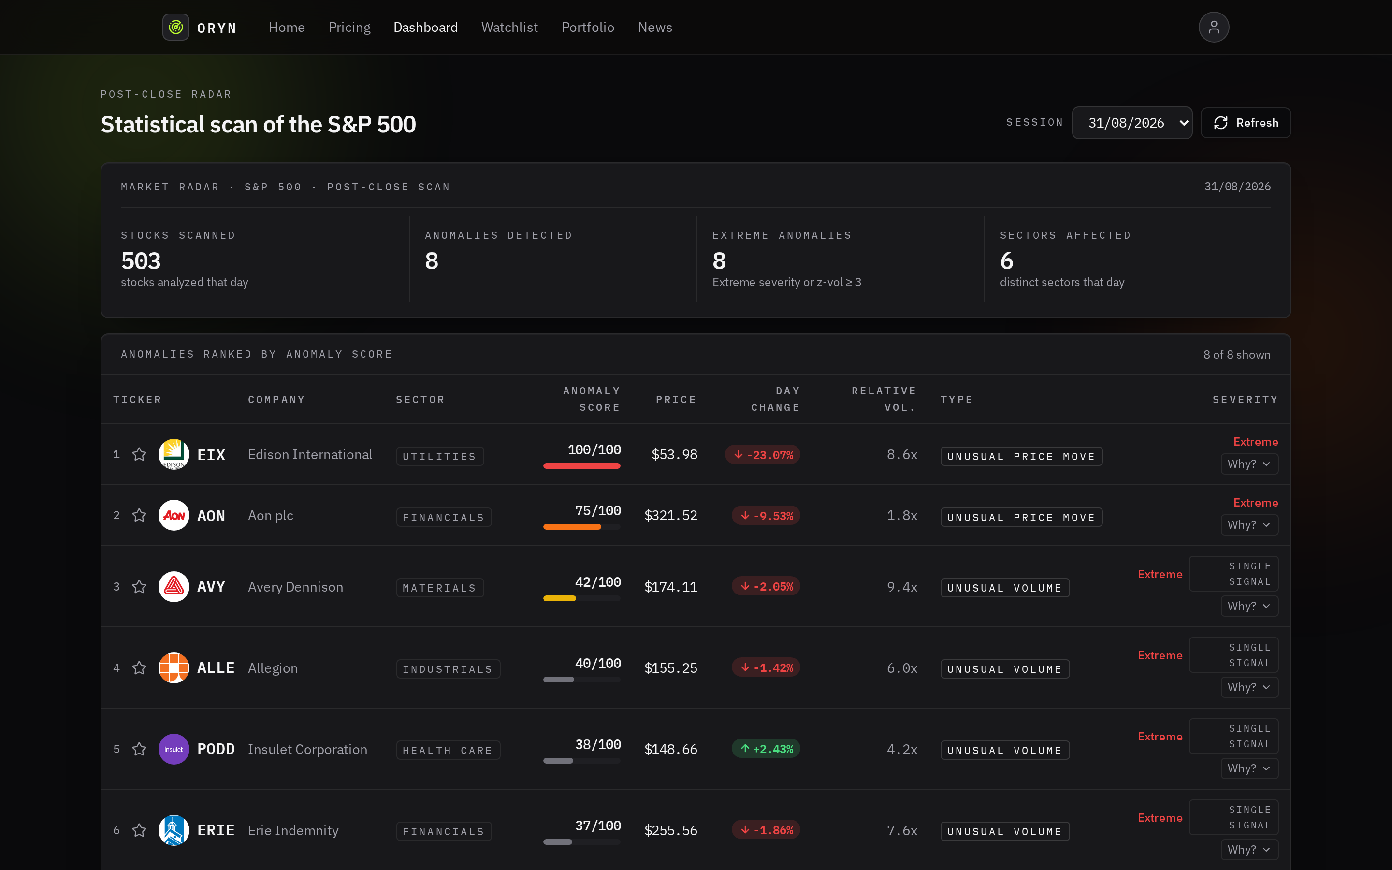Screen dimensions: 1392x870
Task: Click the Edison International EIX logo
Action: point(174,454)
